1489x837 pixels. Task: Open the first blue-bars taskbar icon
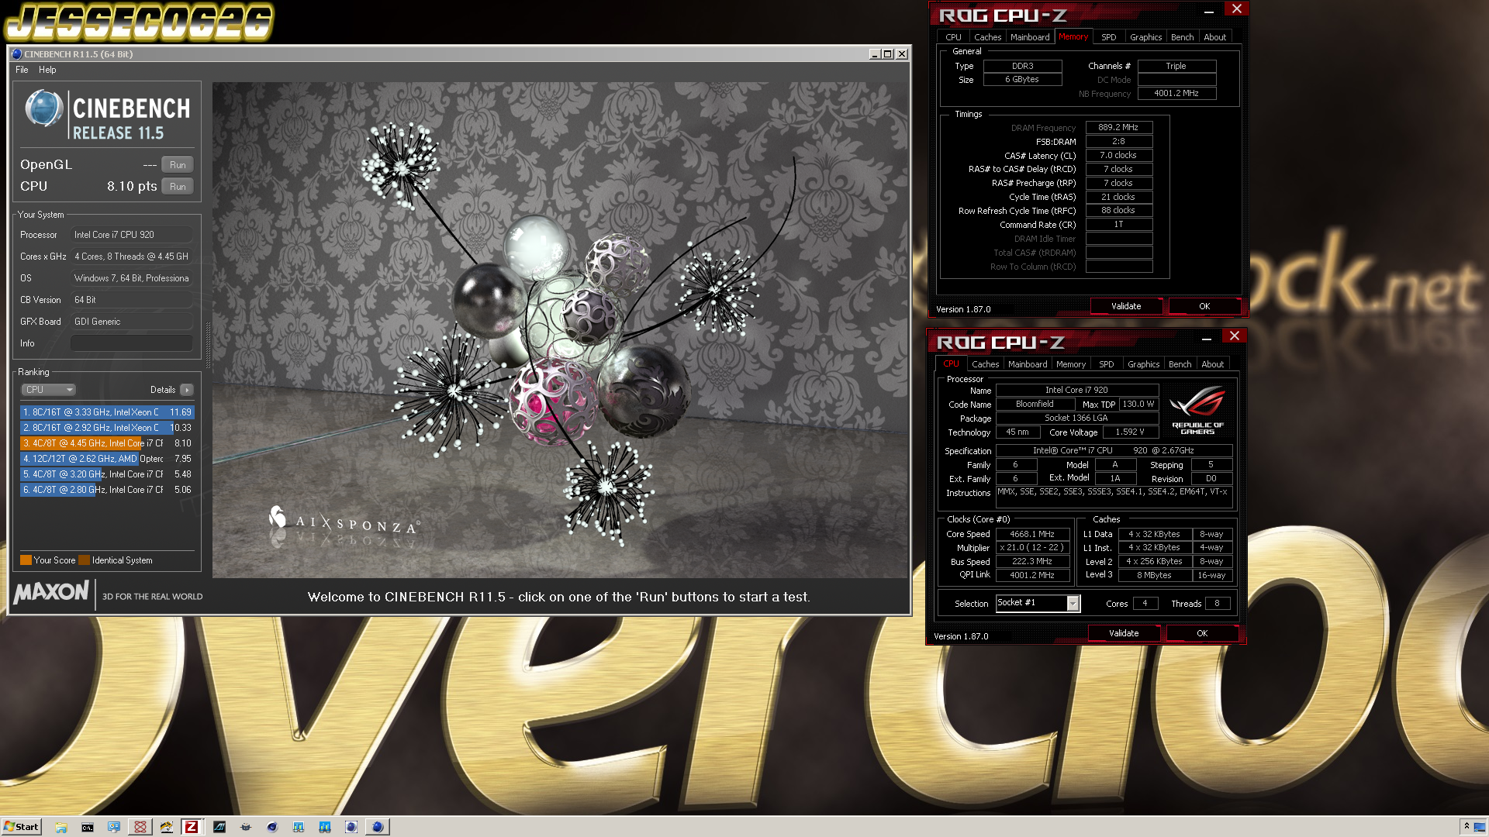[x=299, y=827]
